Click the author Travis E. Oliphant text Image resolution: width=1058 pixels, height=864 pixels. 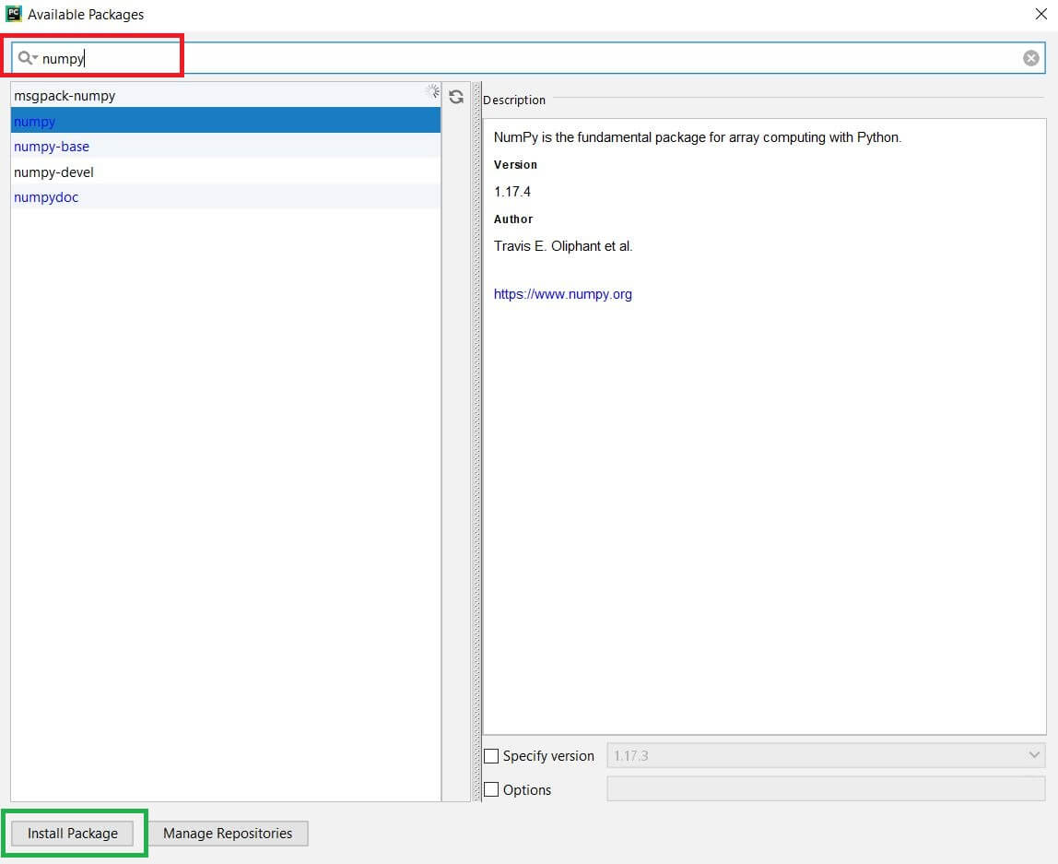click(563, 246)
